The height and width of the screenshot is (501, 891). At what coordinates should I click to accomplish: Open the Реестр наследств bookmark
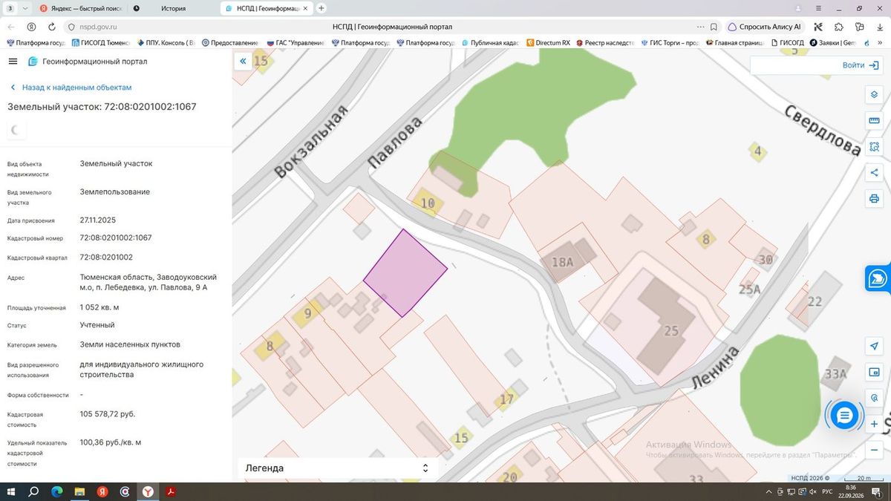point(604,42)
